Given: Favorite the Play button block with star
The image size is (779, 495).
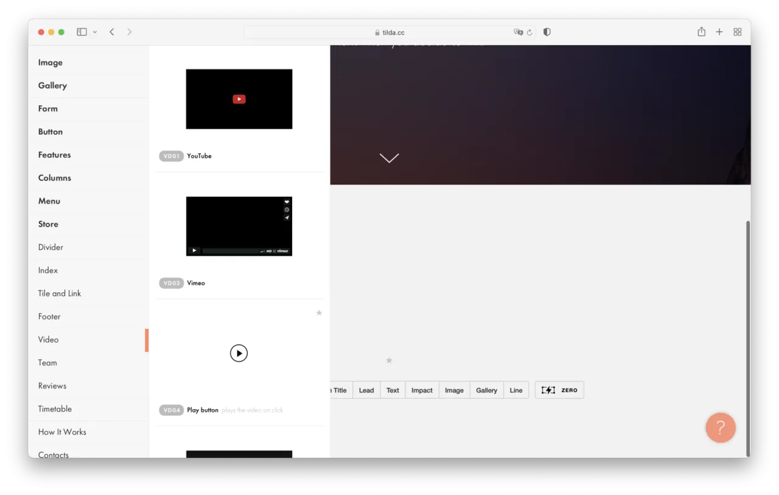Looking at the screenshot, I should [x=319, y=313].
